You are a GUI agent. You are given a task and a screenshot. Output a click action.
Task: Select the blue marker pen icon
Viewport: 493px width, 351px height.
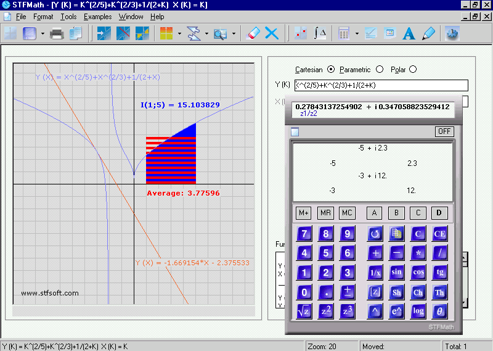click(x=428, y=33)
